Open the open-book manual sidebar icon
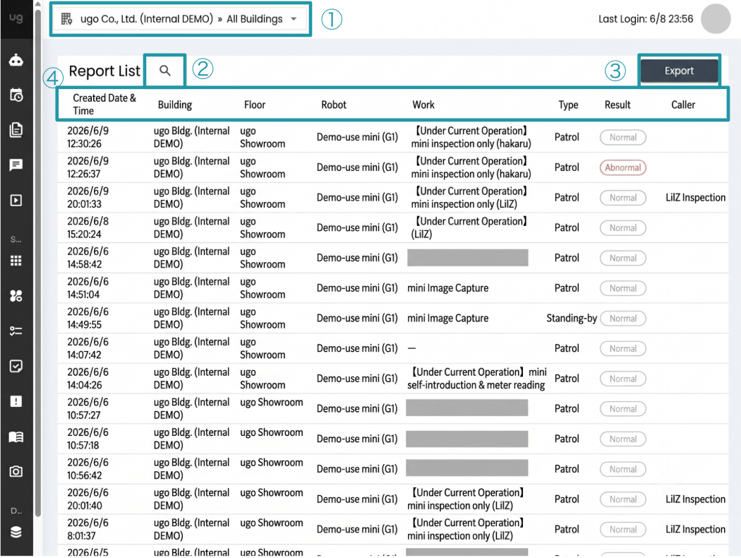Viewport: 741px width, 558px height. pyautogui.click(x=16, y=437)
